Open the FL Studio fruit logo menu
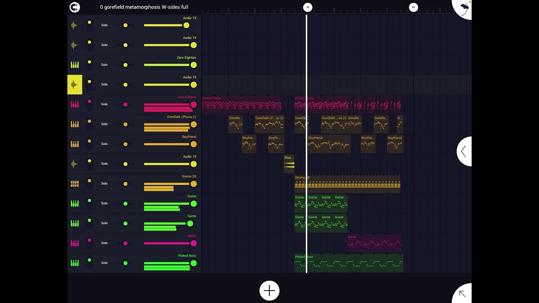Screen dimensions: 539x303 click(463, 8)
